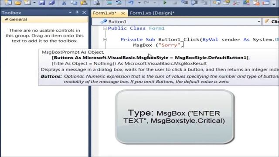Click the Button1_Click method name in code
This screenshot has width=279, height=157.
pyautogui.click(x=179, y=40)
